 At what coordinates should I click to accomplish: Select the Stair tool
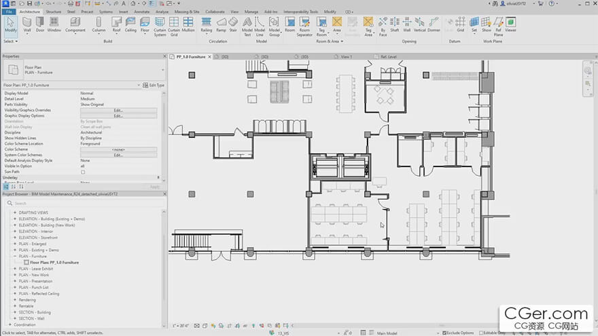234,26
